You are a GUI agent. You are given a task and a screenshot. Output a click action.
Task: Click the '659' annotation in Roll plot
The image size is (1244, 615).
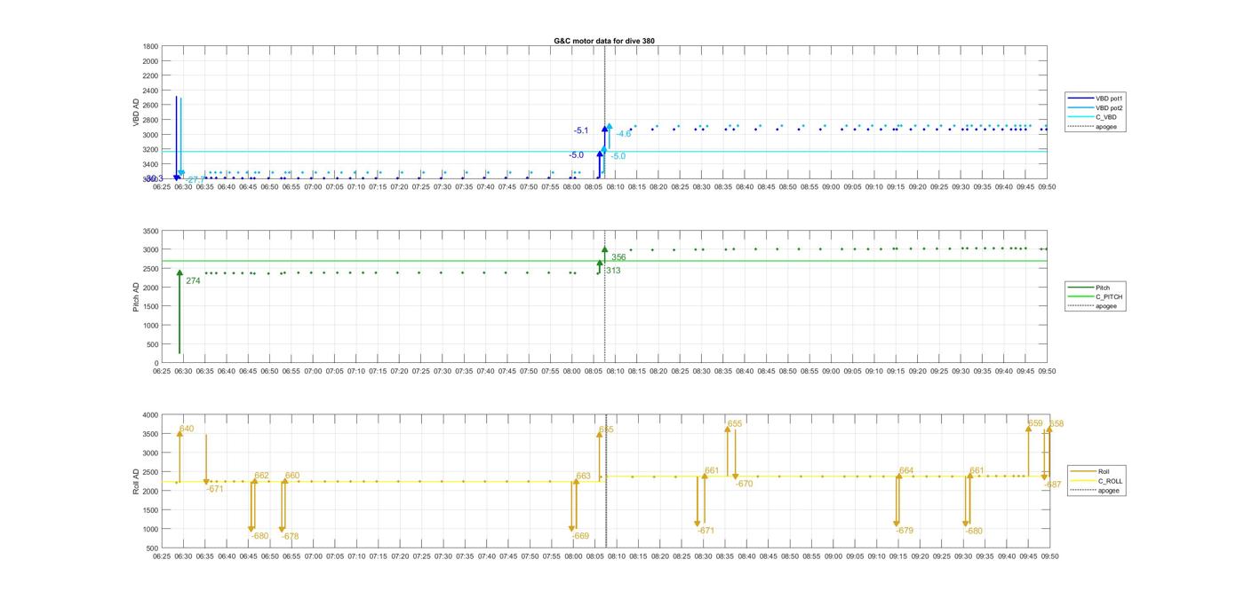(1035, 423)
